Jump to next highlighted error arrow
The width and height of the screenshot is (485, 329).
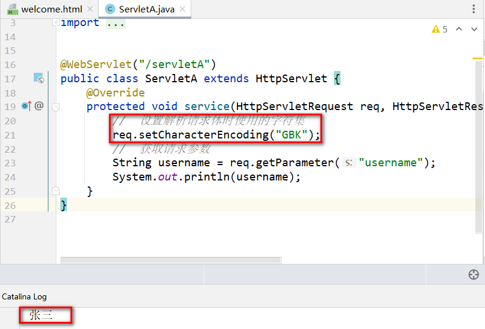474,29
